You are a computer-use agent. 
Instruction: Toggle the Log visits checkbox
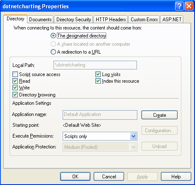(98, 74)
